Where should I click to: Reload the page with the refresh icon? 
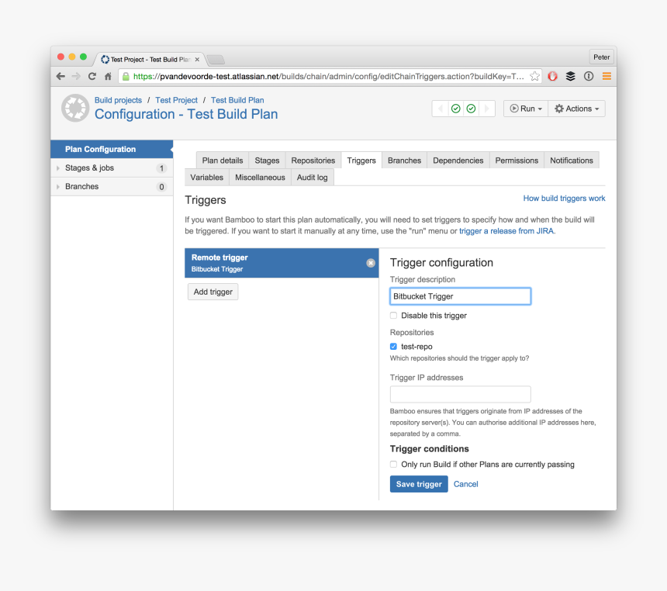click(x=92, y=77)
